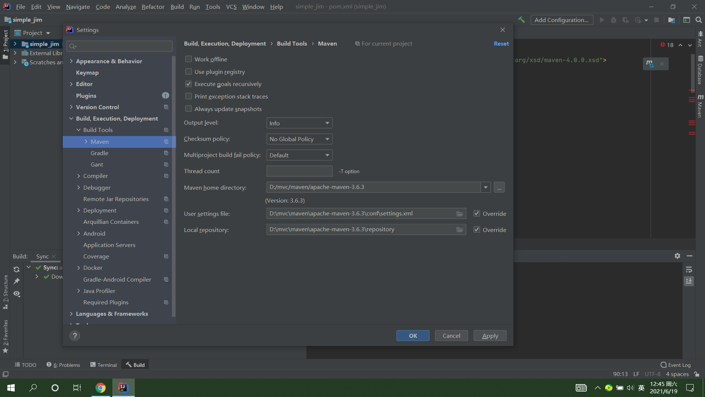Click the Settings help question mark icon

75,336
